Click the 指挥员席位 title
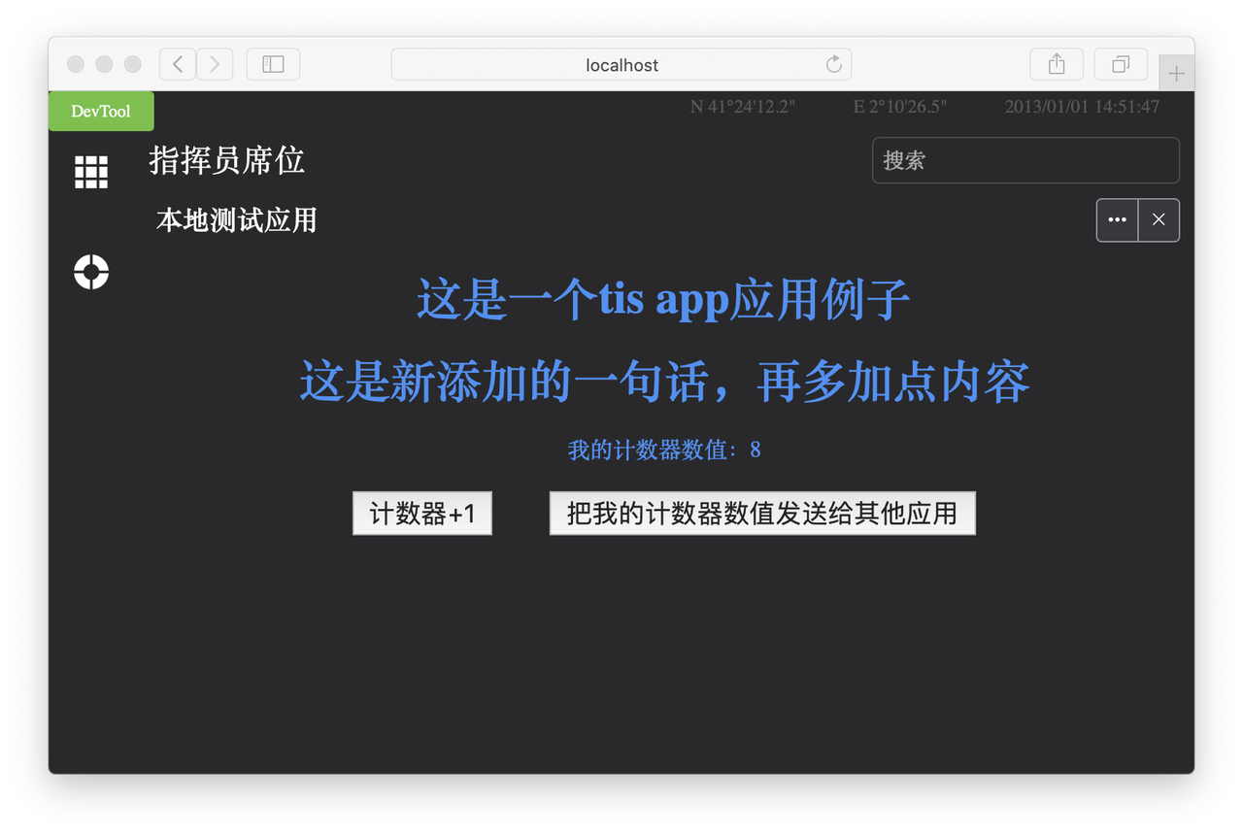 pyautogui.click(x=227, y=160)
